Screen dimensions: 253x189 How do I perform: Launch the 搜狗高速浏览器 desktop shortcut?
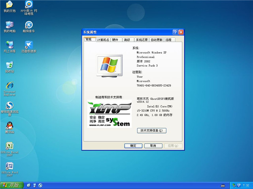pyautogui.click(x=9, y=109)
